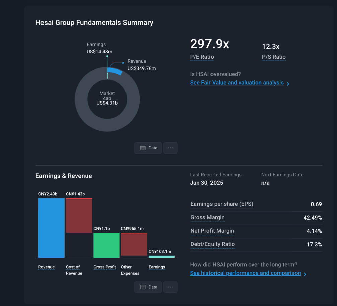Follow See Fair Value and valuation analysis link

[x=237, y=83]
